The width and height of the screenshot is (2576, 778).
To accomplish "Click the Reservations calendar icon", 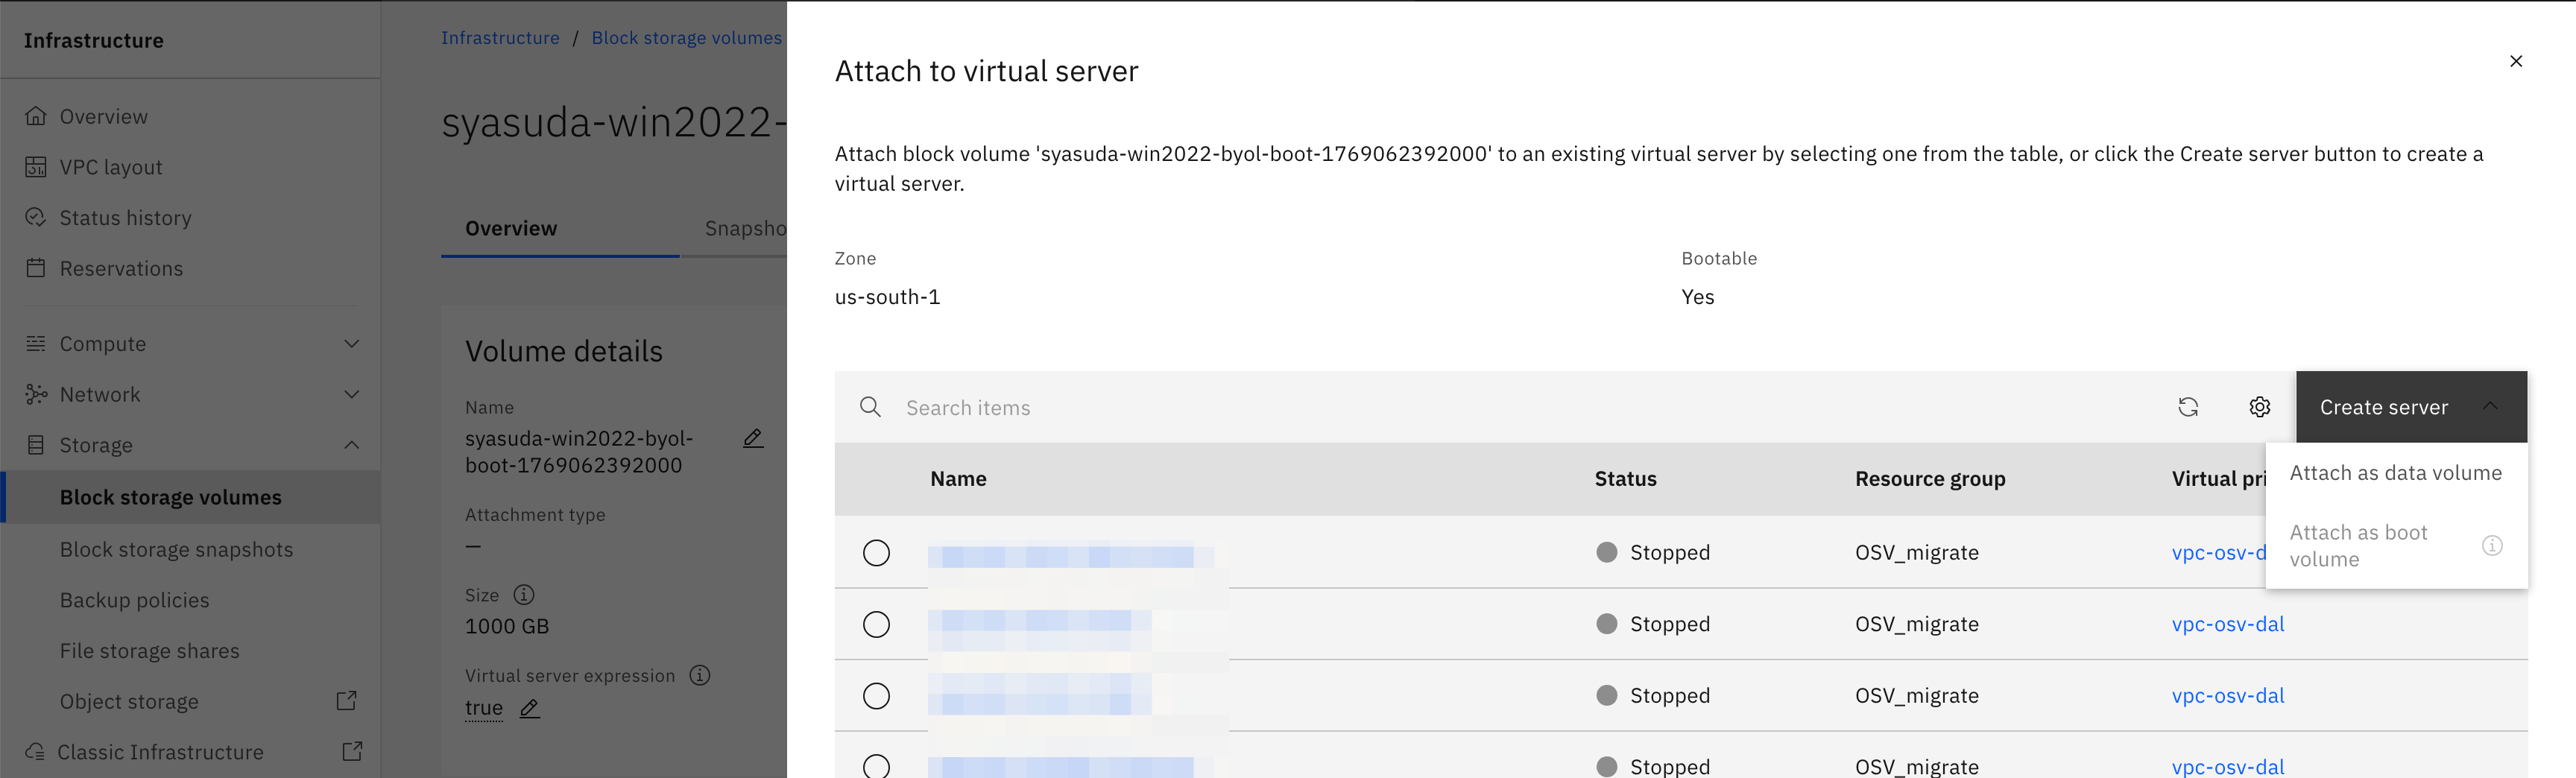I will [36, 268].
